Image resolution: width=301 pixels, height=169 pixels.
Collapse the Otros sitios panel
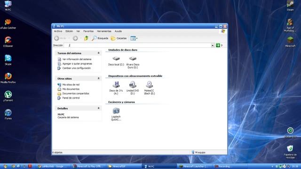point(98,78)
